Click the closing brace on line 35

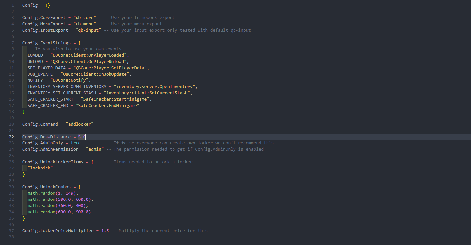[24, 218]
